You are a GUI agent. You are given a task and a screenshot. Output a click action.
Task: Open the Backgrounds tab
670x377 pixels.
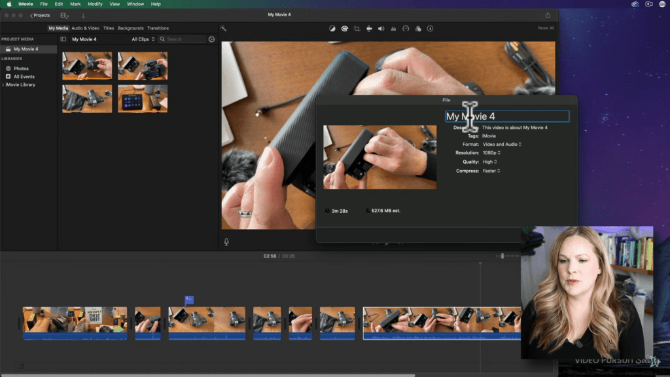(x=131, y=28)
